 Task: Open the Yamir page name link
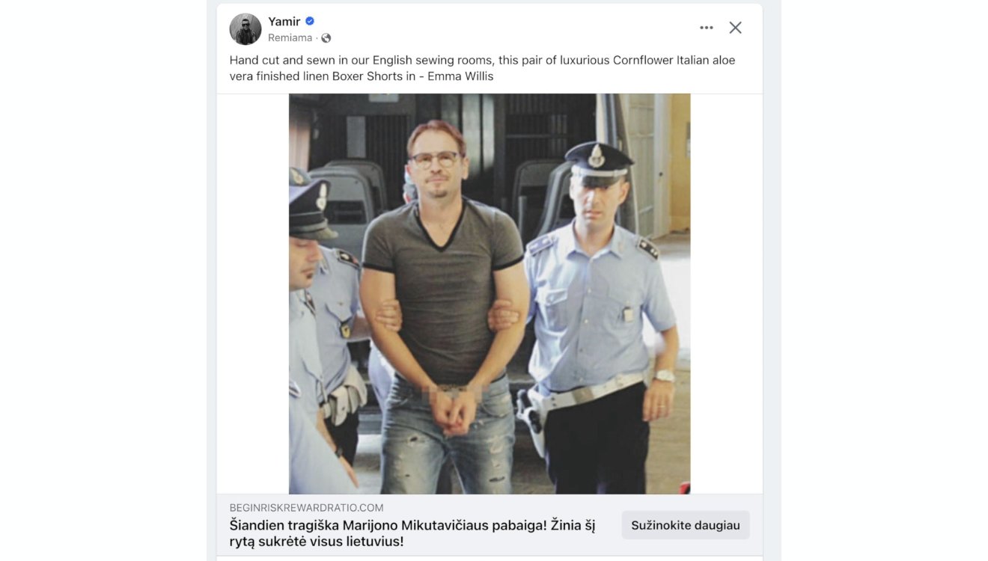click(x=284, y=22)
